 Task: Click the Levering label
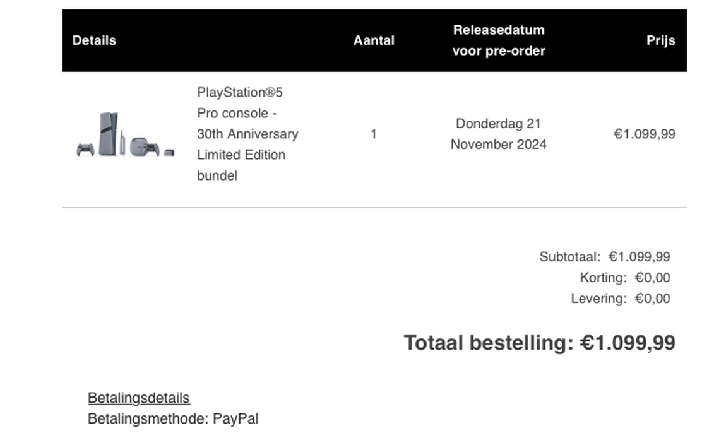(x=598, y=299)
